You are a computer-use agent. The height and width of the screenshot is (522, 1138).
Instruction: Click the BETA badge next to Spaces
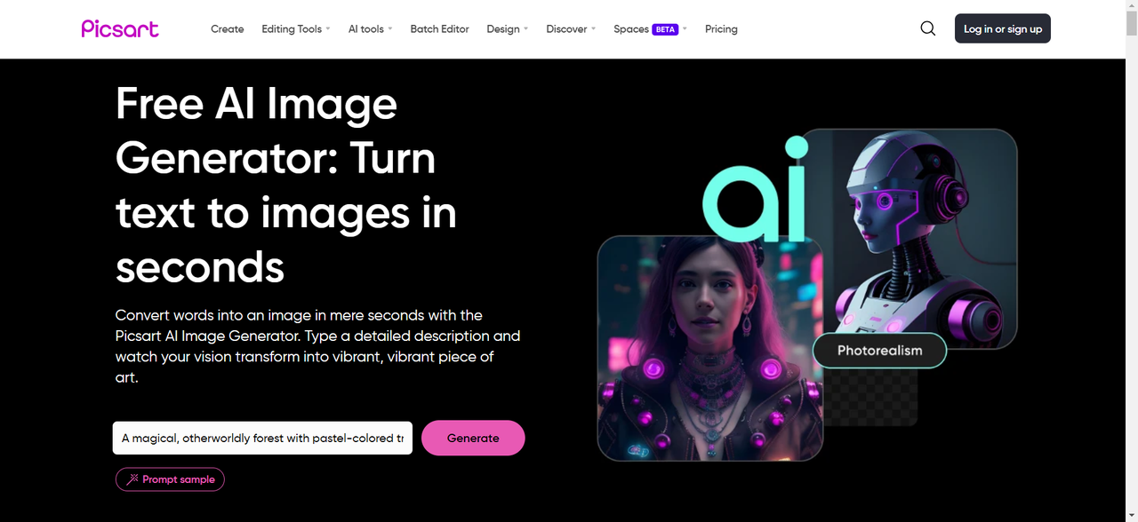point(665,29)
